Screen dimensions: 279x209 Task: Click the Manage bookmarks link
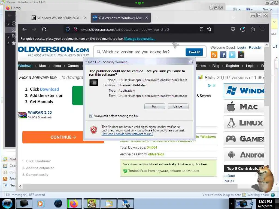(140, 39)
